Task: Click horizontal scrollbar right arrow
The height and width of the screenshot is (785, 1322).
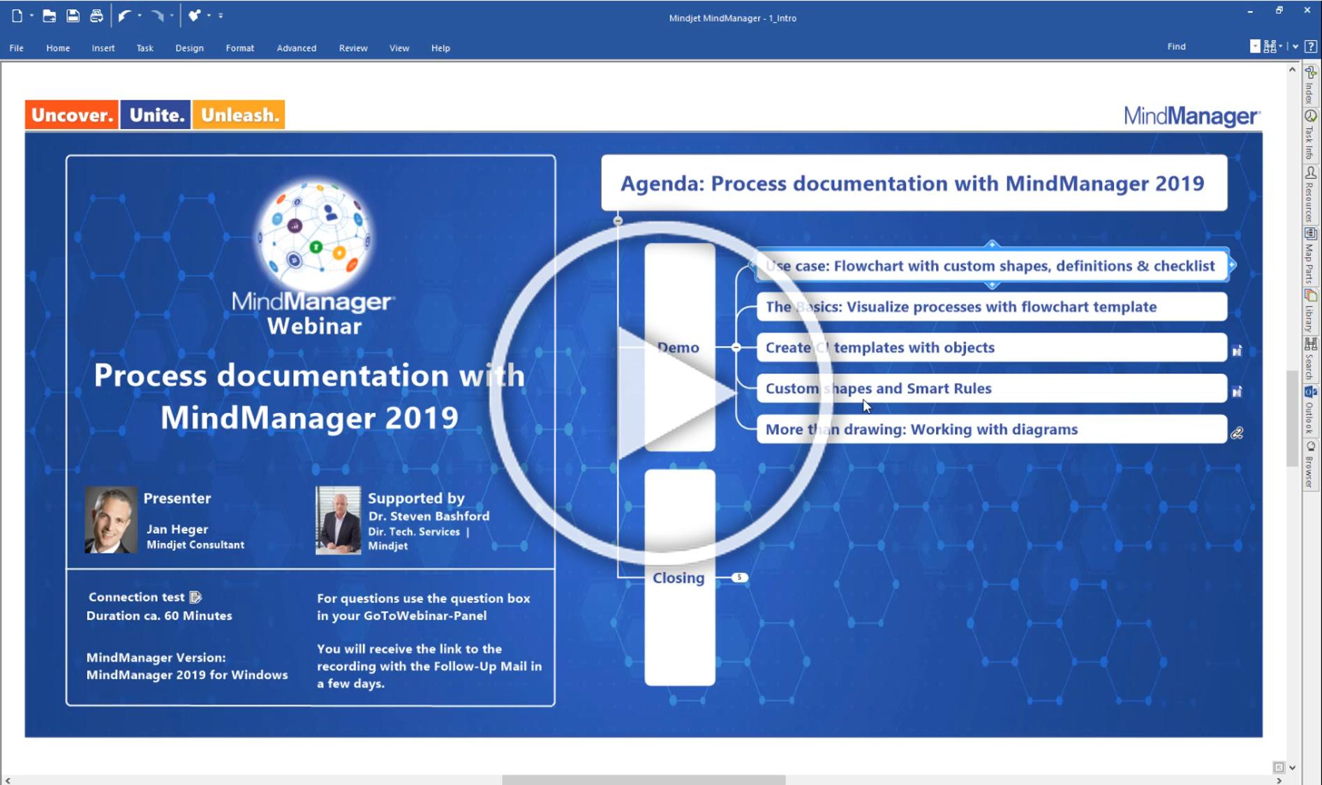Action: pyautogui.click(x=1279, y=780)
